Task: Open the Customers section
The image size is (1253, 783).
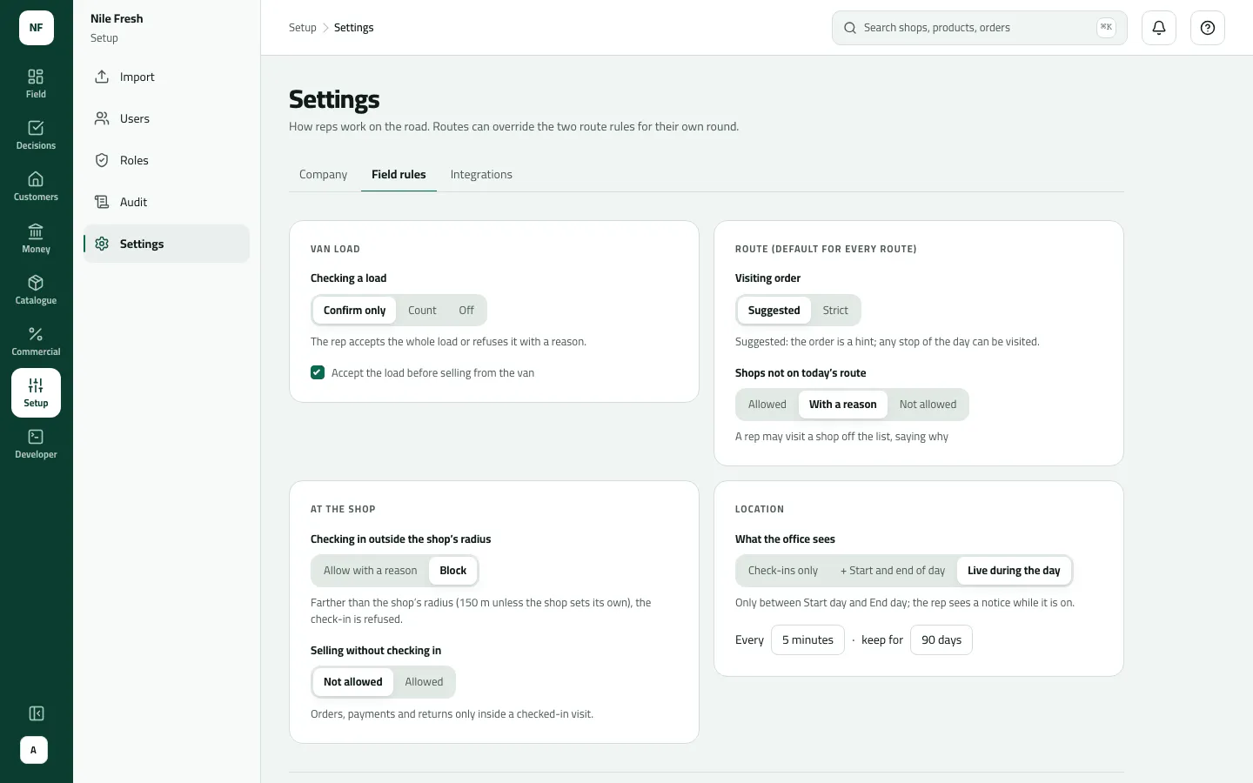Action: click(36, 186)
